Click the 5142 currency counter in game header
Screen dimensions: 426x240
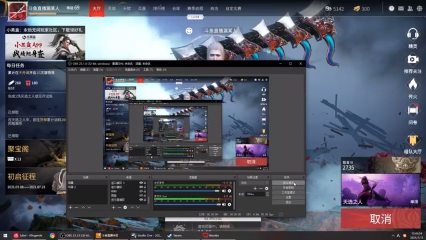(x=334, y=9)
